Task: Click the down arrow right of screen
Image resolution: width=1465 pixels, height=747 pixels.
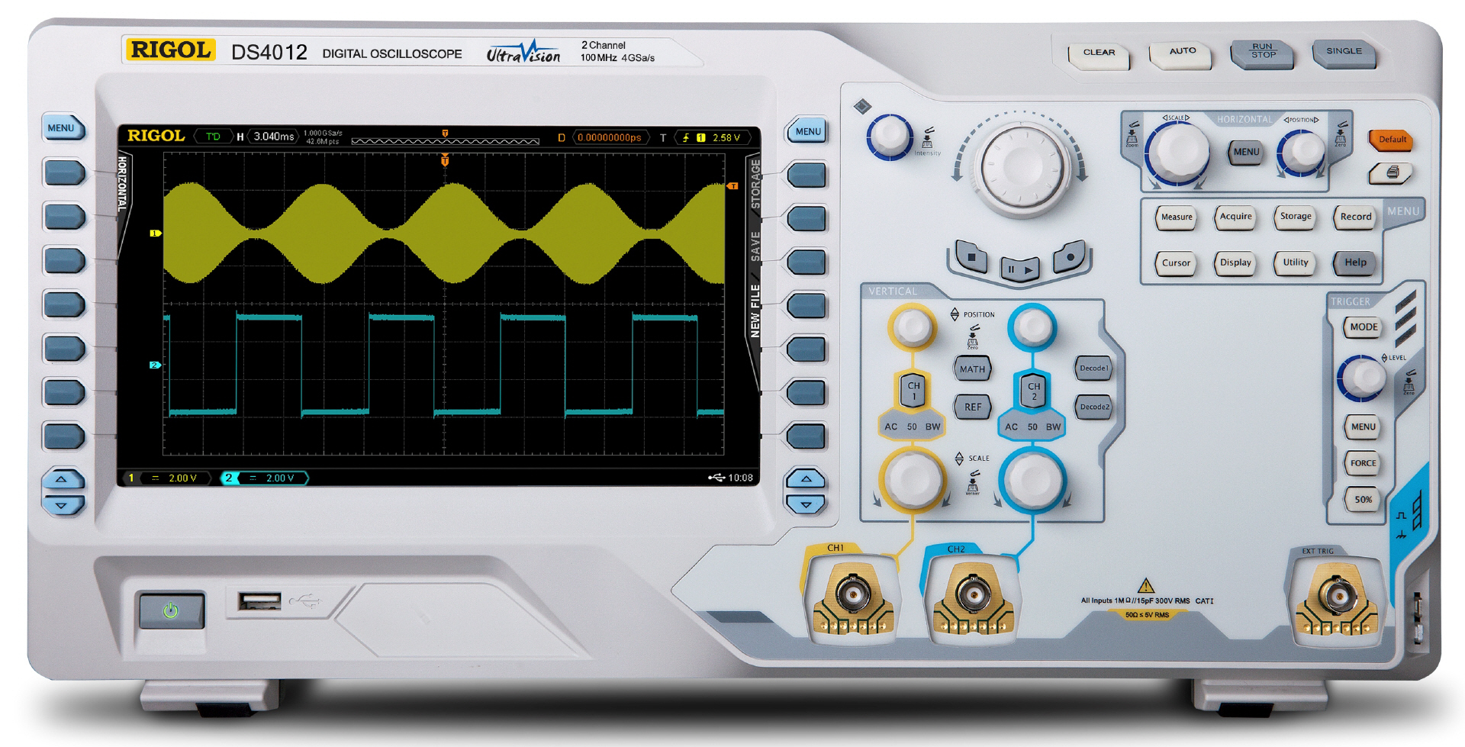Action: tap(806, 504)
